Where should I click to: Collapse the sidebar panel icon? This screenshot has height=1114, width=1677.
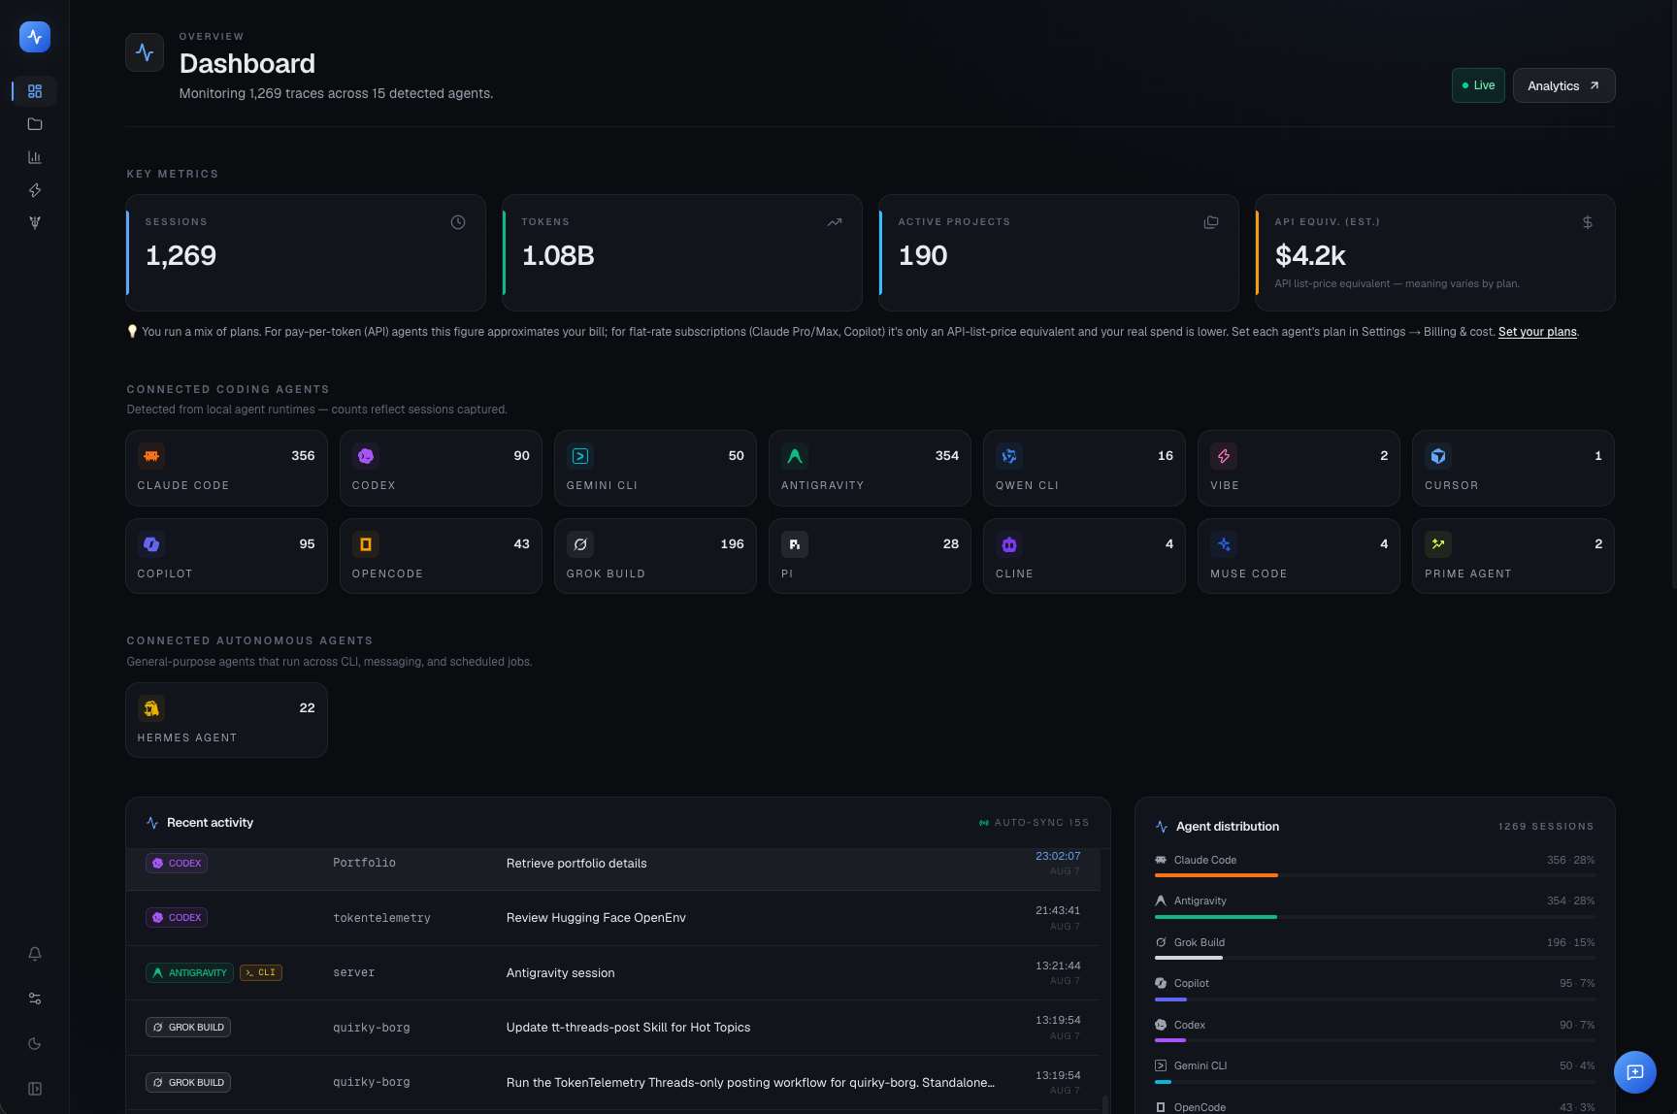[x=35, y=1089]
